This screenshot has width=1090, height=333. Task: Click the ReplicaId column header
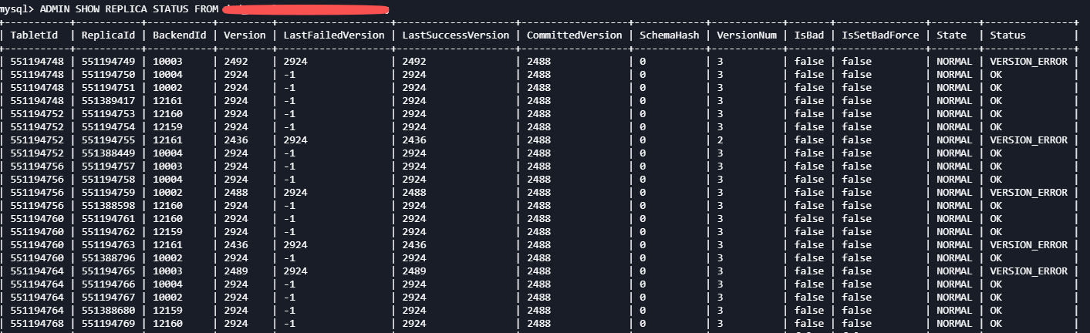pyautogui.click(x=108, y=35)
